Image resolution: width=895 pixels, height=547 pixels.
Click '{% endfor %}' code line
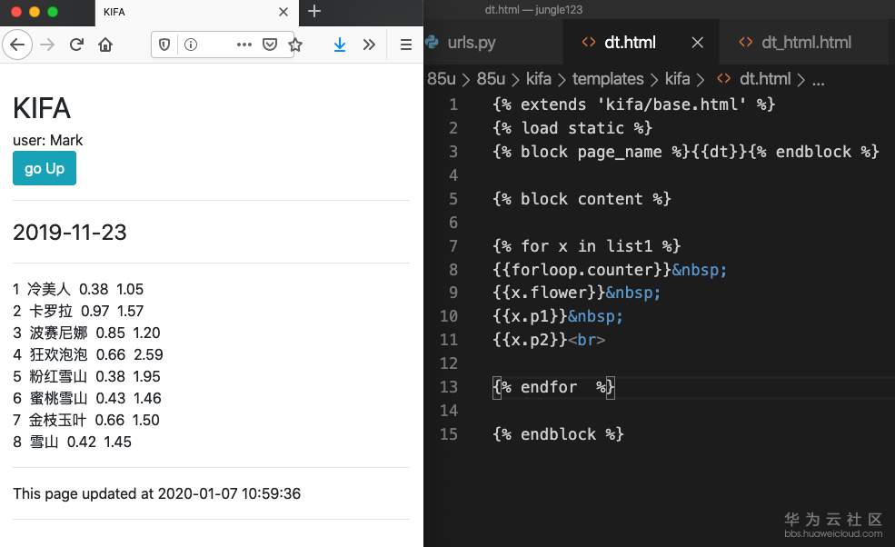click(x=553, y=387)
